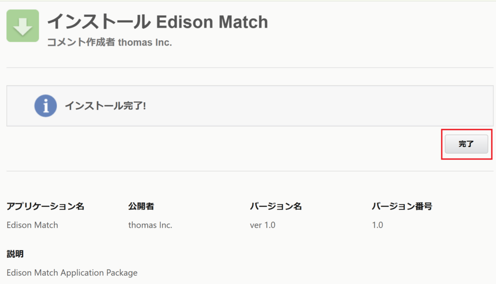Select the thomas Inc. publisher value
This screenshot has height=284, width=496.
(x=150, y=225)
